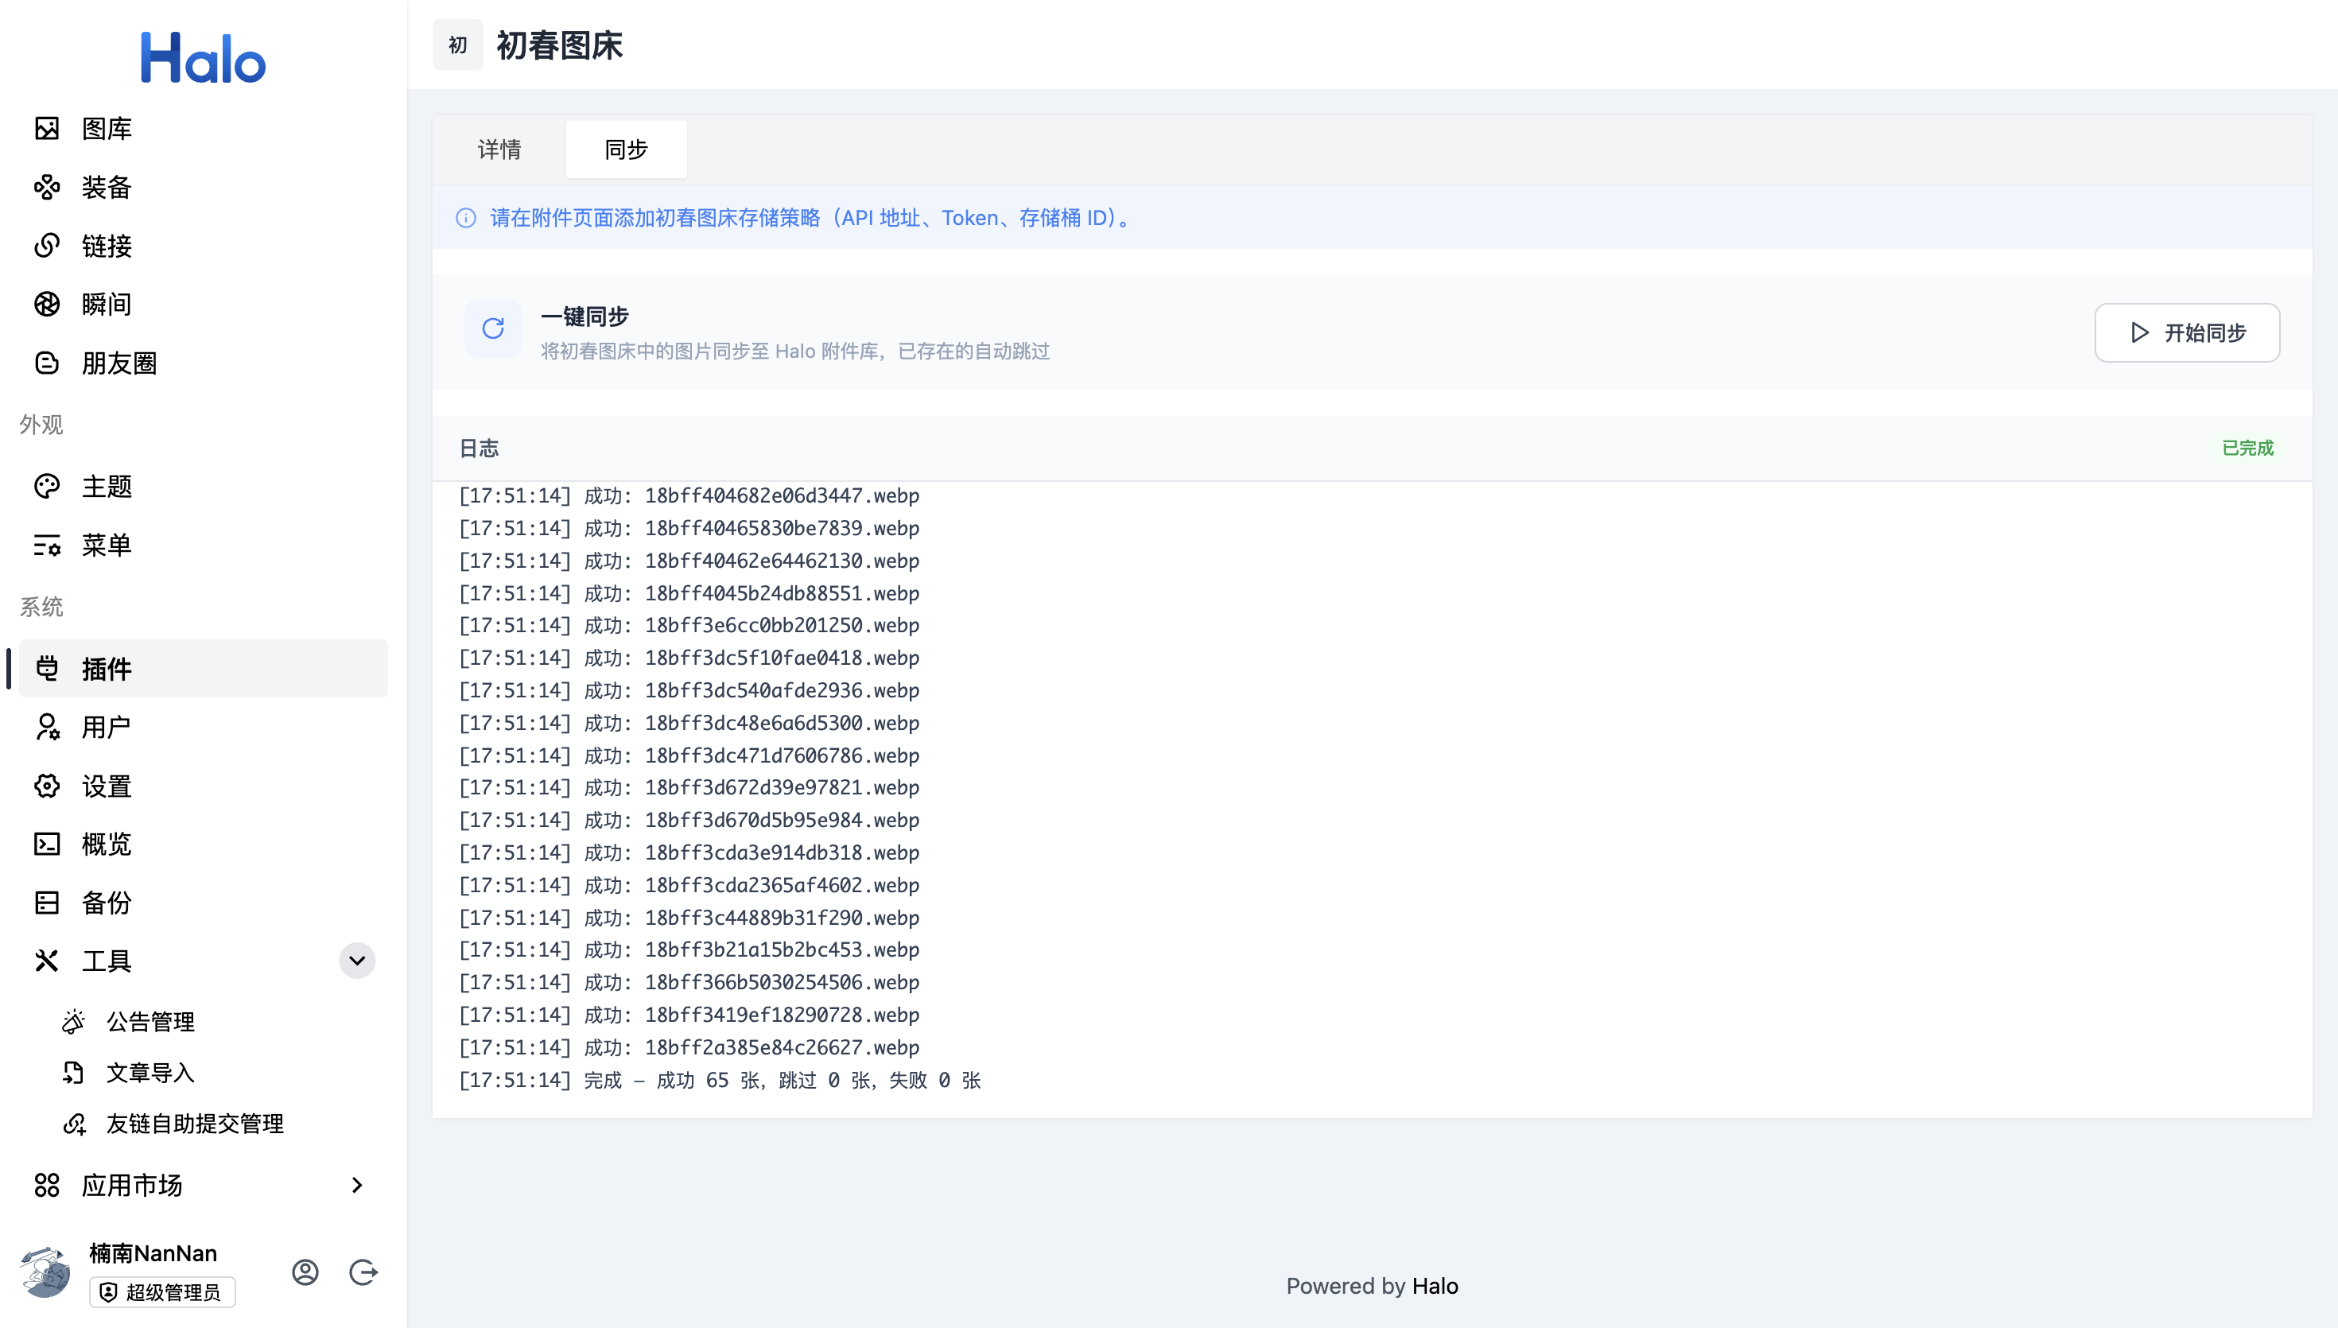The width and height of the screenshot is (2338, 1328).
Task: Open the 图库 gallery icon
Action: click(x=46, y=129)
